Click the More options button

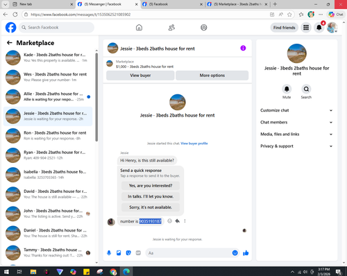(x=212, y=76)
